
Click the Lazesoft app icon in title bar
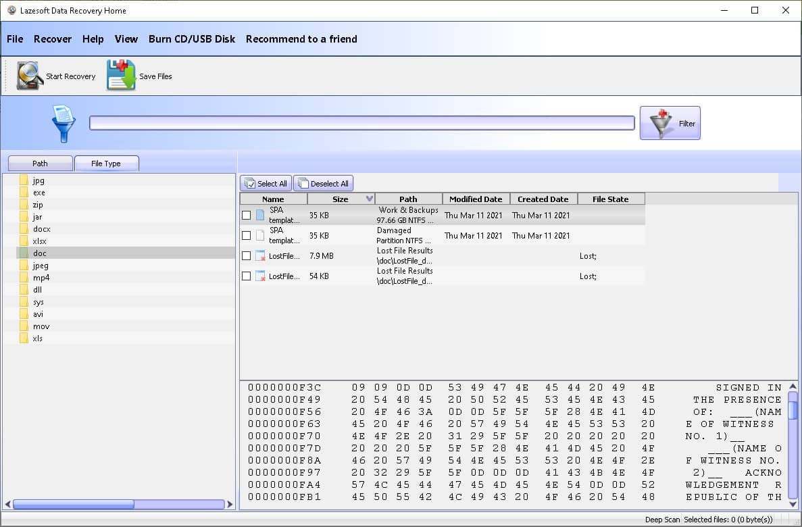11,10
